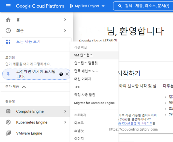Click the project hexagon dots icon
The width and height of the screenshot is (173, 142).
72,6
